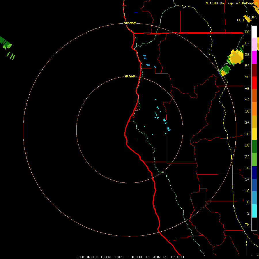Select the 18 legend value

(x=247, y=168)
